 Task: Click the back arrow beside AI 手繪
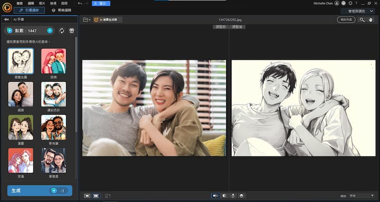pyautogui.click(x=6, y=20)
